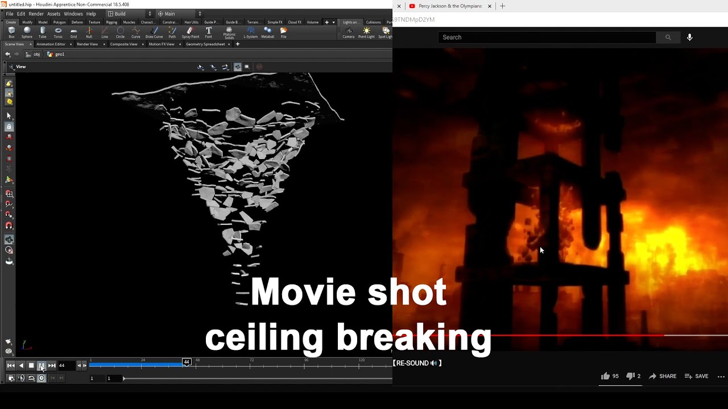
Task: Open the Main radial menu dropdown
Action: (179, 14)
